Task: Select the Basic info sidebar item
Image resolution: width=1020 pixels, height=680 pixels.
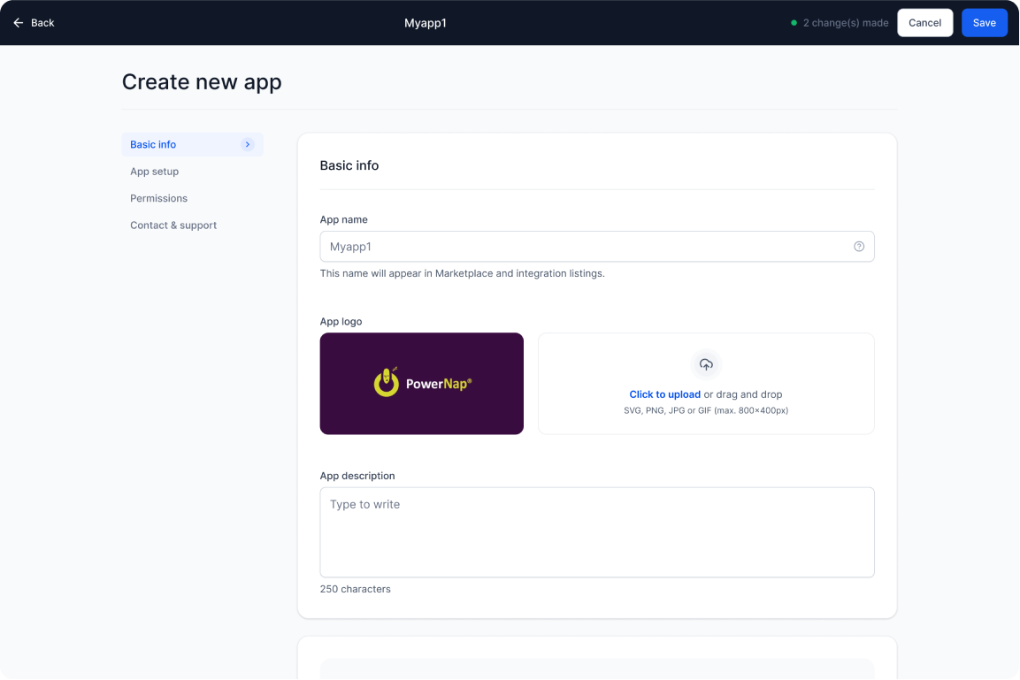Action: click(154, 145)
